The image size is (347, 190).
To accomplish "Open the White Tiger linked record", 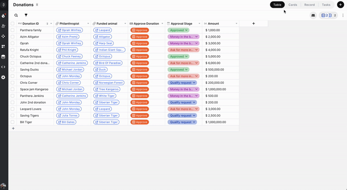I will pos(105,96).
